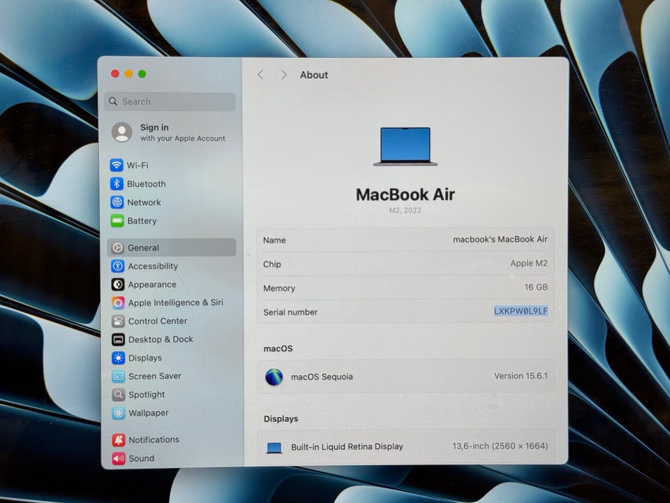Click the name value macbook's MacBook Air
The width and height of the screenshot is (670, 503).
[x=500, y=239]
